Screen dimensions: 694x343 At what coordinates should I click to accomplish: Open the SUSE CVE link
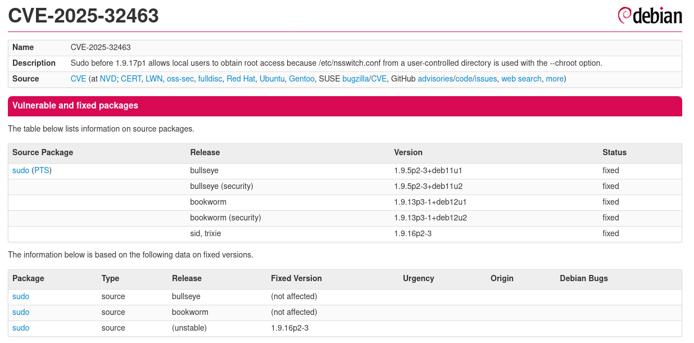379,79
